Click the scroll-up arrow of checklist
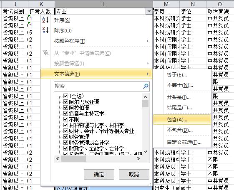Screen dimensions: 234x190 coord(145,97)
